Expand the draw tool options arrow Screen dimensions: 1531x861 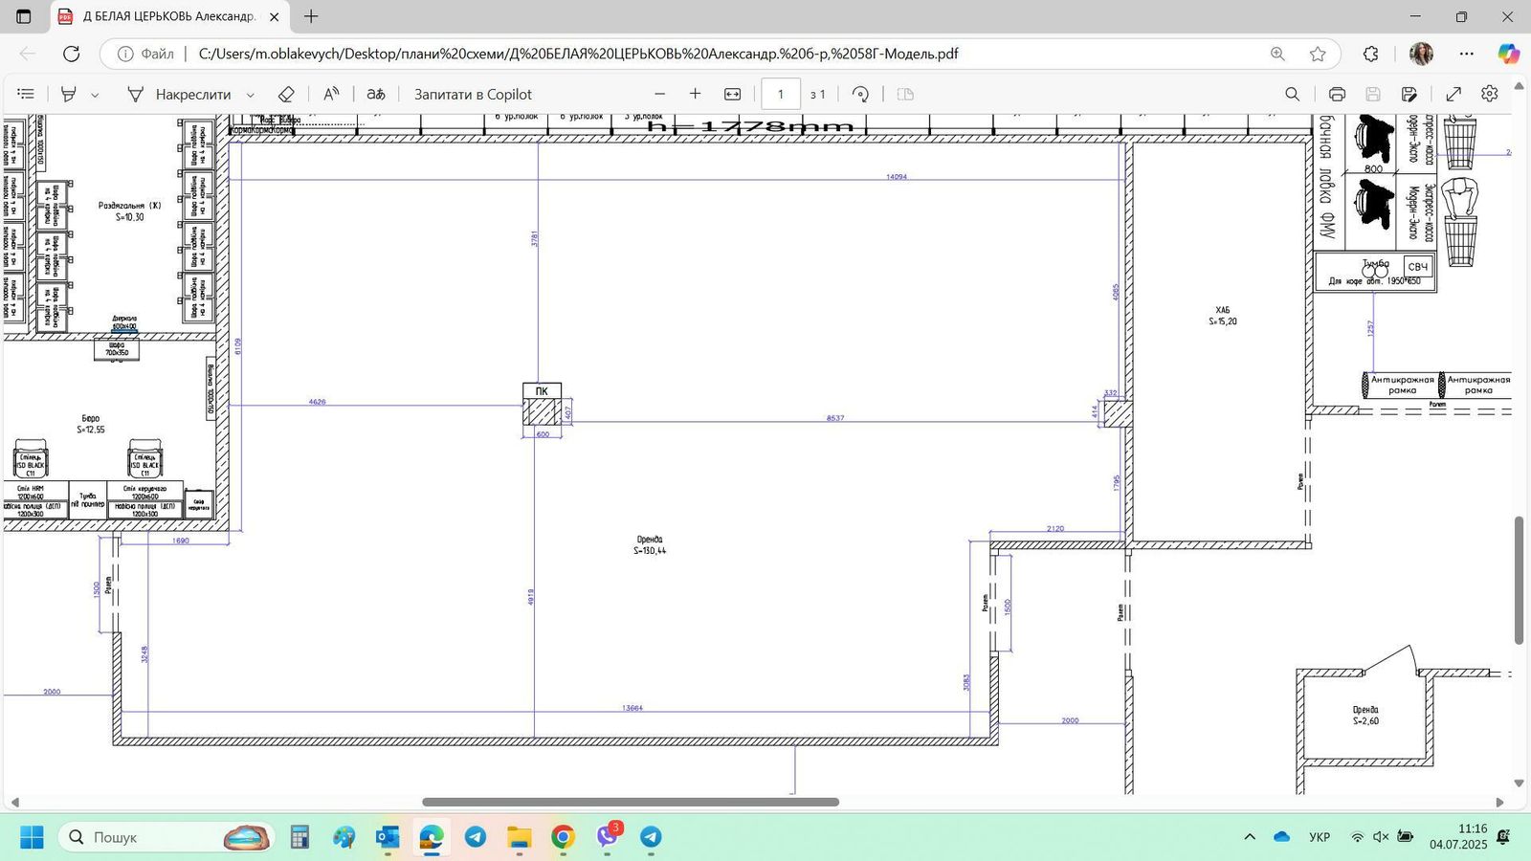(x=251, y=95)
